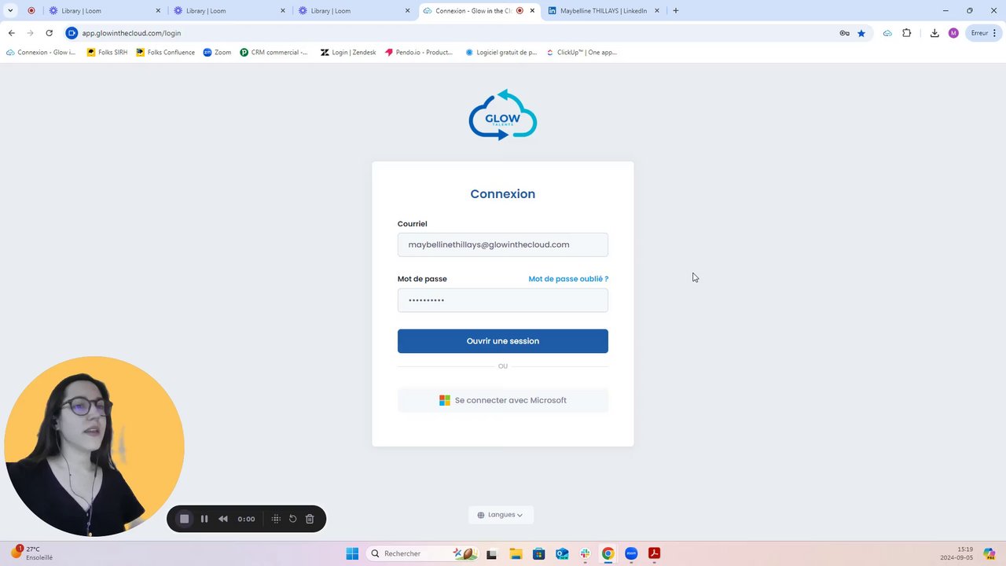Open the Zoom bookmark

pyautogui.click(x=217, y=53)
